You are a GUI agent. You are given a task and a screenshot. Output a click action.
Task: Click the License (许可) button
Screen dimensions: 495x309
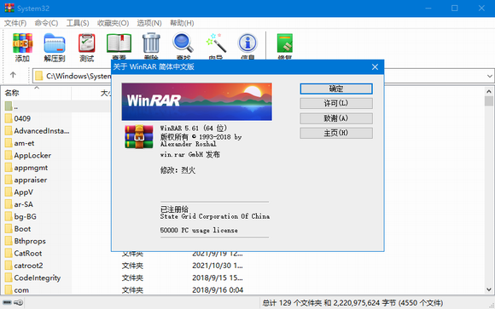coord(336,103)
